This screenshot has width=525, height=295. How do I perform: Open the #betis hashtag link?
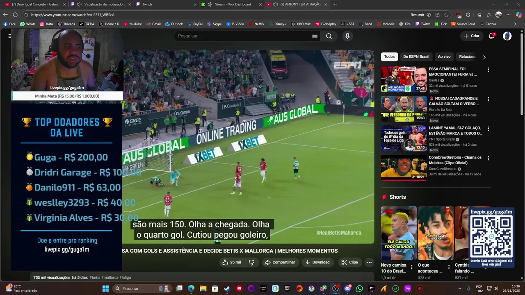[95, 277]
